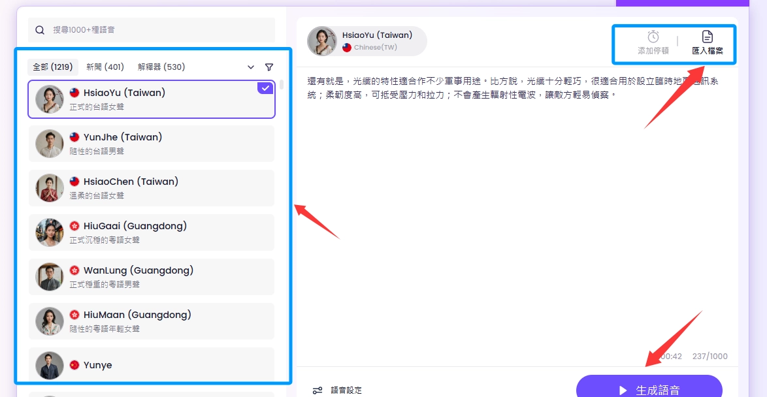This screenshot has width=767, height=397.
Task: Click the Taiwan flag beside YunJhe
Action: click(x=74, y=137)
